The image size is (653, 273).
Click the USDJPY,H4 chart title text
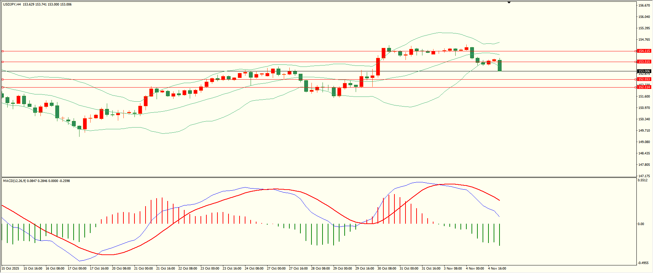[x=12, y=4]
